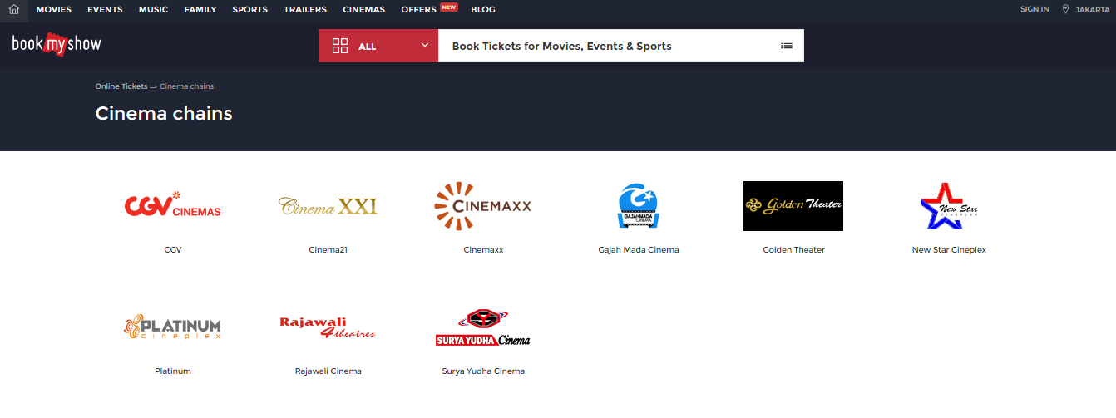Click the Cinema21 label
1116x418 pixels.
point(328,249)
